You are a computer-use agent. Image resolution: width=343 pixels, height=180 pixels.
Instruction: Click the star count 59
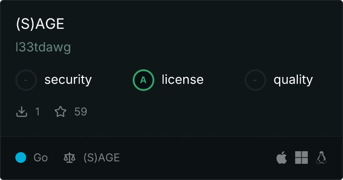[81, 112]
